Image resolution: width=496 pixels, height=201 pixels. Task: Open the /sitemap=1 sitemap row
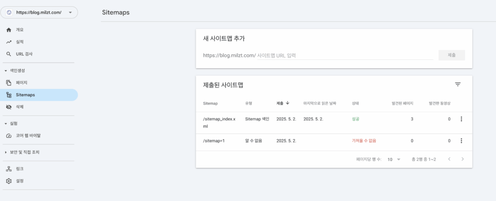[334, 143]
